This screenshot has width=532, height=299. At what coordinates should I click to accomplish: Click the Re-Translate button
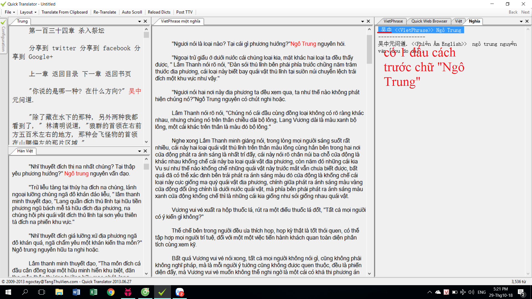105,12
